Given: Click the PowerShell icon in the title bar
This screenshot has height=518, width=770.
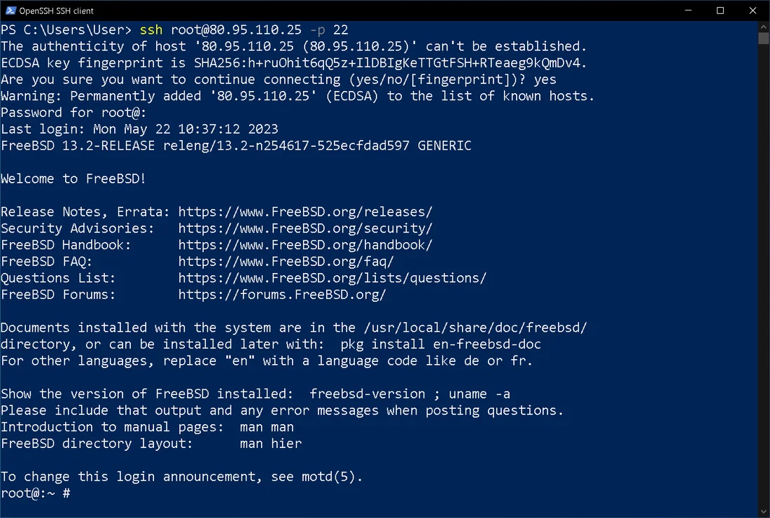Looking at the screenshot, I should pyautogui.click(x=9, y=10).
